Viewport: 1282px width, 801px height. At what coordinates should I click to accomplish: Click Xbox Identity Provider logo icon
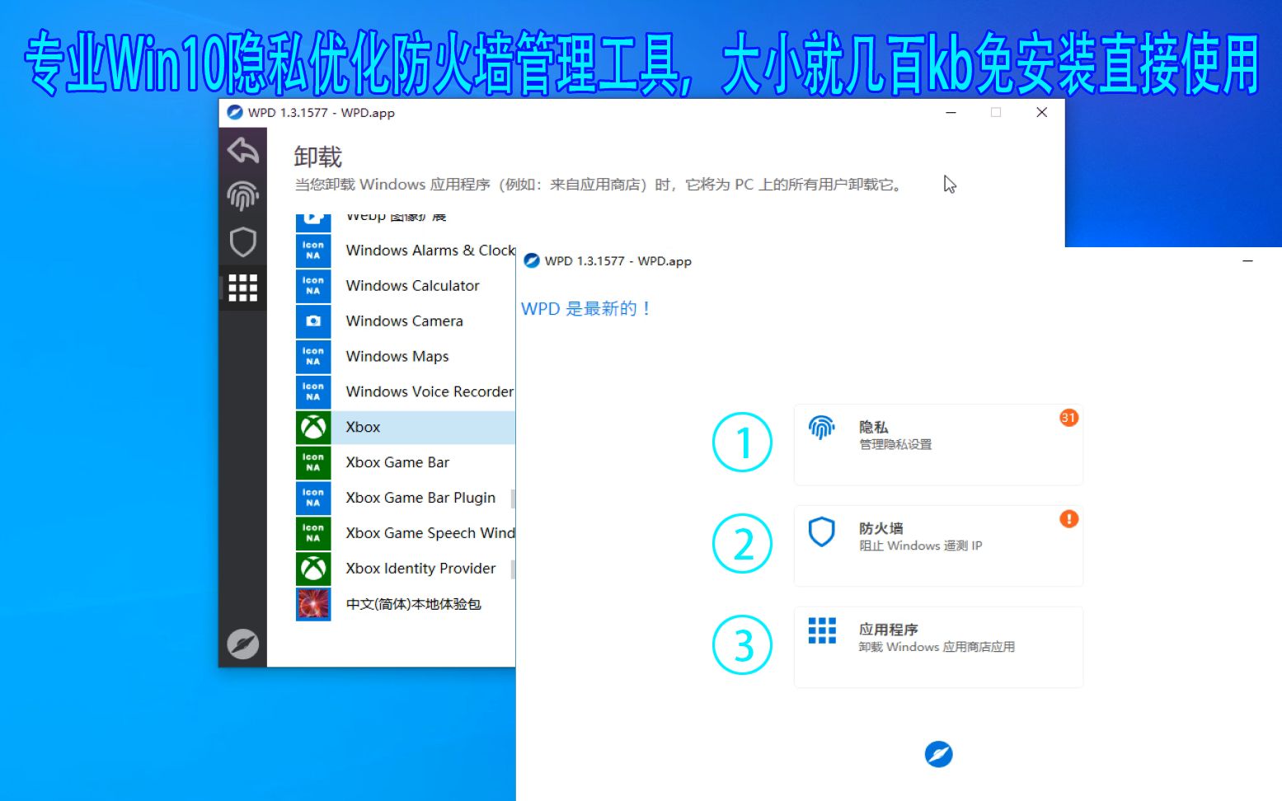point(313,569)
